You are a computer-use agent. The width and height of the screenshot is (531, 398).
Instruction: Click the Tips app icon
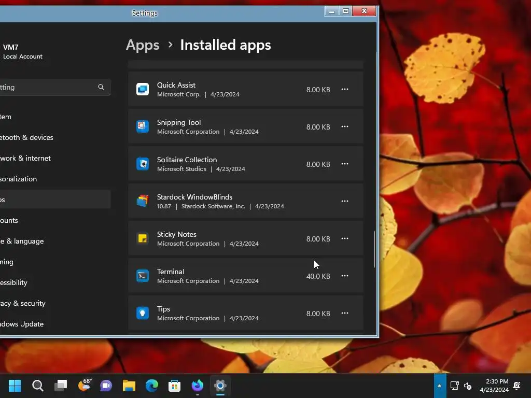tap(143, 313)
